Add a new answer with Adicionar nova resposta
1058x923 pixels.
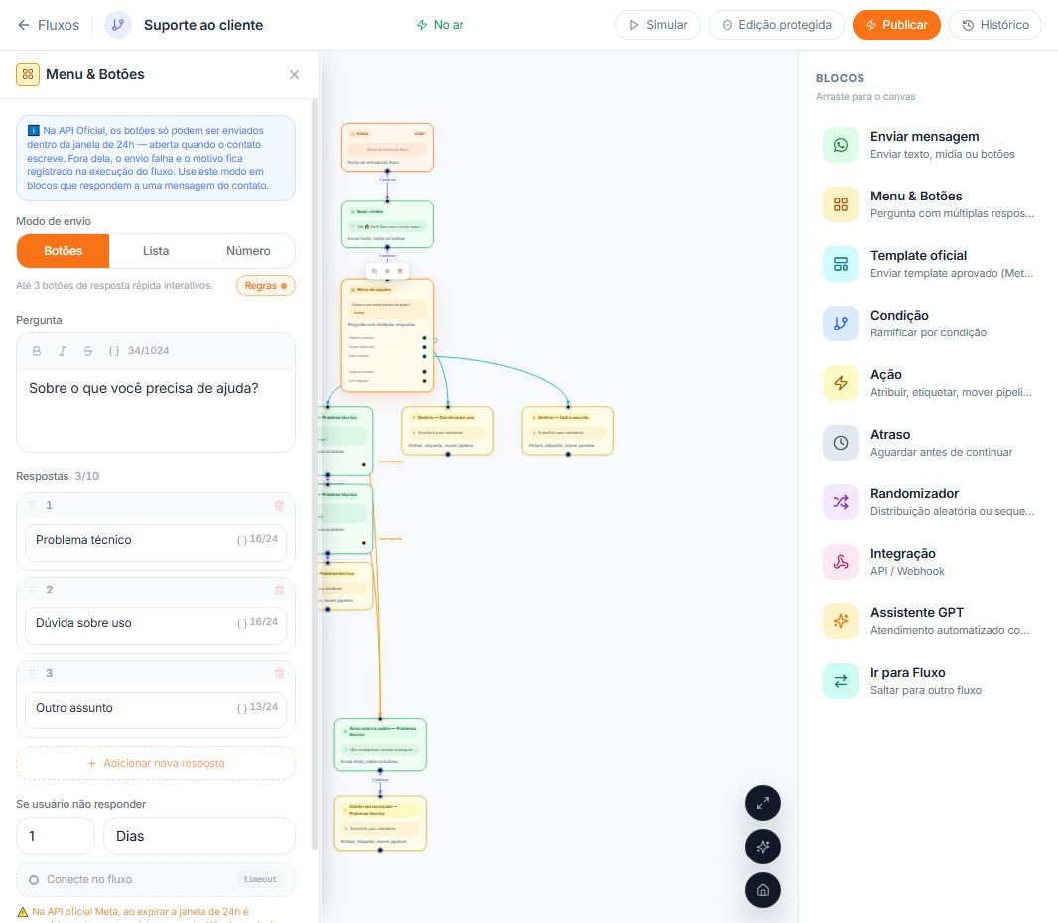click(156, 763)
